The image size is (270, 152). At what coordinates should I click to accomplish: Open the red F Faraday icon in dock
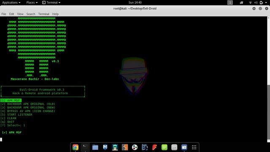point(154,147)
